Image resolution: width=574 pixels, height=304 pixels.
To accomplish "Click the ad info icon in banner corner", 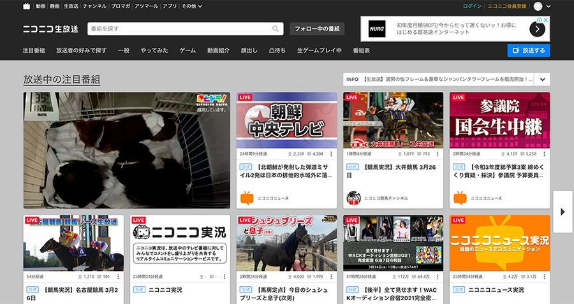I will 540,20.
